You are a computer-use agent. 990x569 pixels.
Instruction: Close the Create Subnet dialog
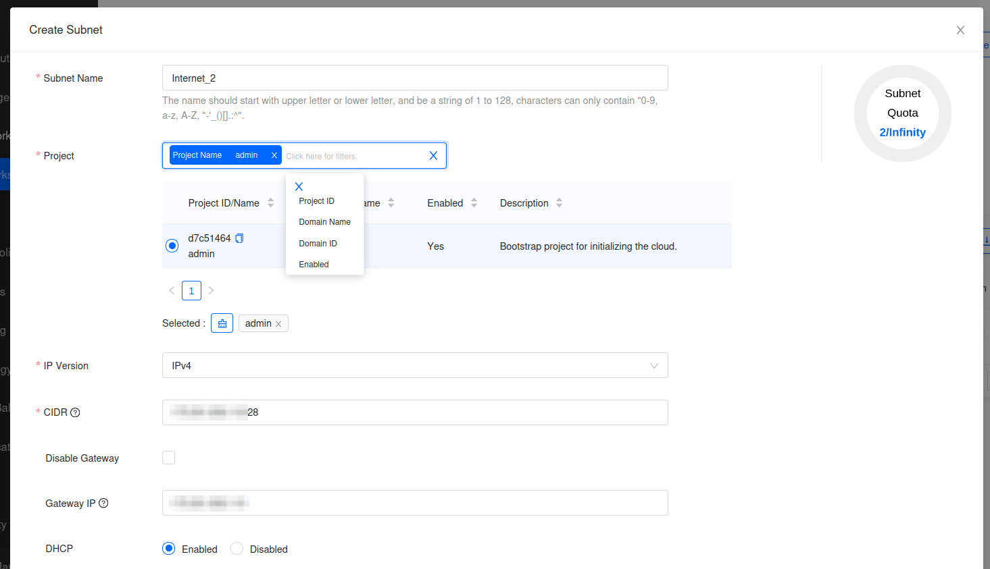point(960,30)
